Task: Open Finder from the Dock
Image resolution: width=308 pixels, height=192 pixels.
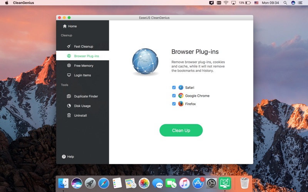Action: [x=63, y=184]
